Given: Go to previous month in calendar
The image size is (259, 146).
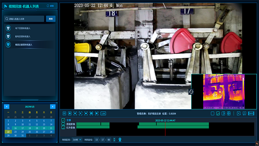Looking at the screenshot, I should click(x=6, y=107).
